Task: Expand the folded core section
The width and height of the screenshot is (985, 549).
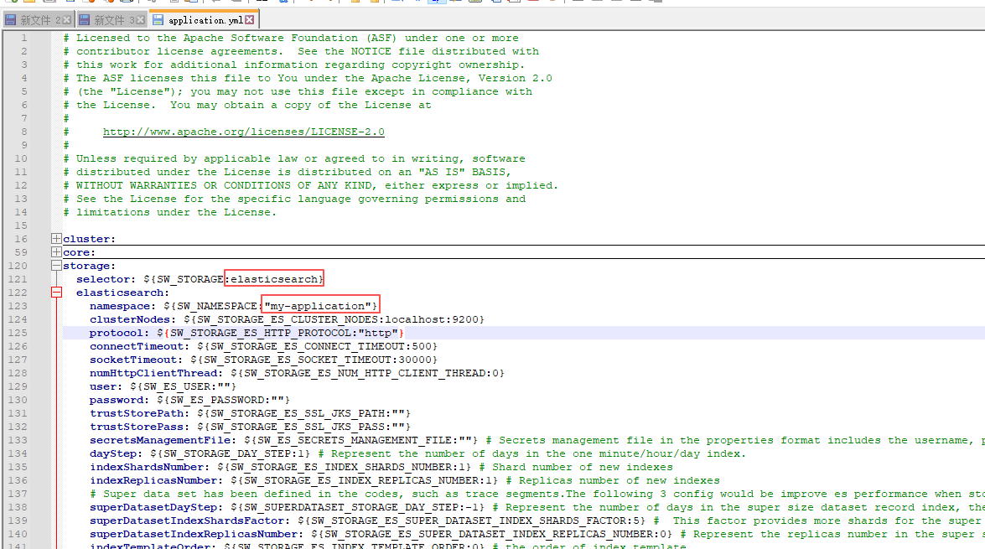Action: pos(55,251)
